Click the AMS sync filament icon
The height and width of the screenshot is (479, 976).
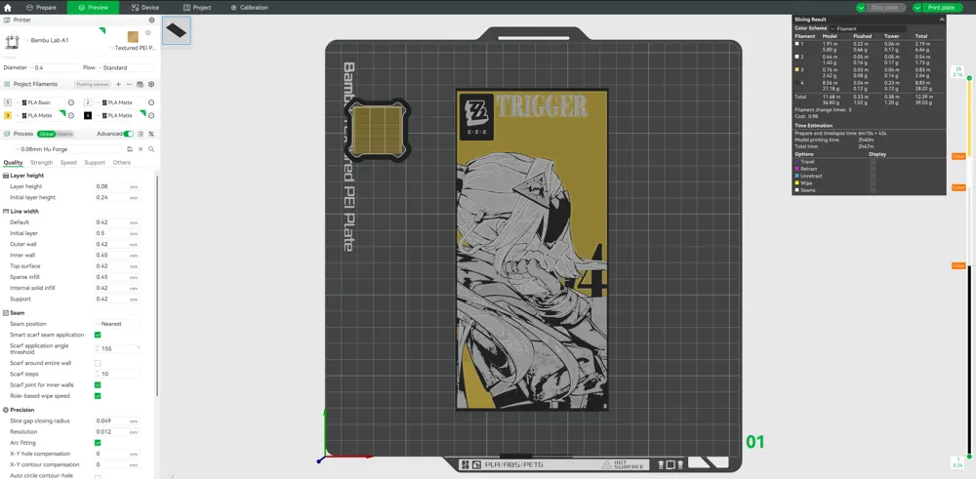[x=140, y=84]
